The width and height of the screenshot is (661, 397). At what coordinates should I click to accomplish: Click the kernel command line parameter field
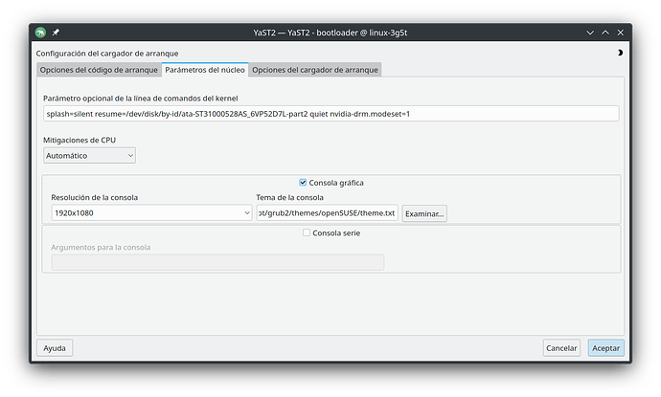[x=330, y=114]
